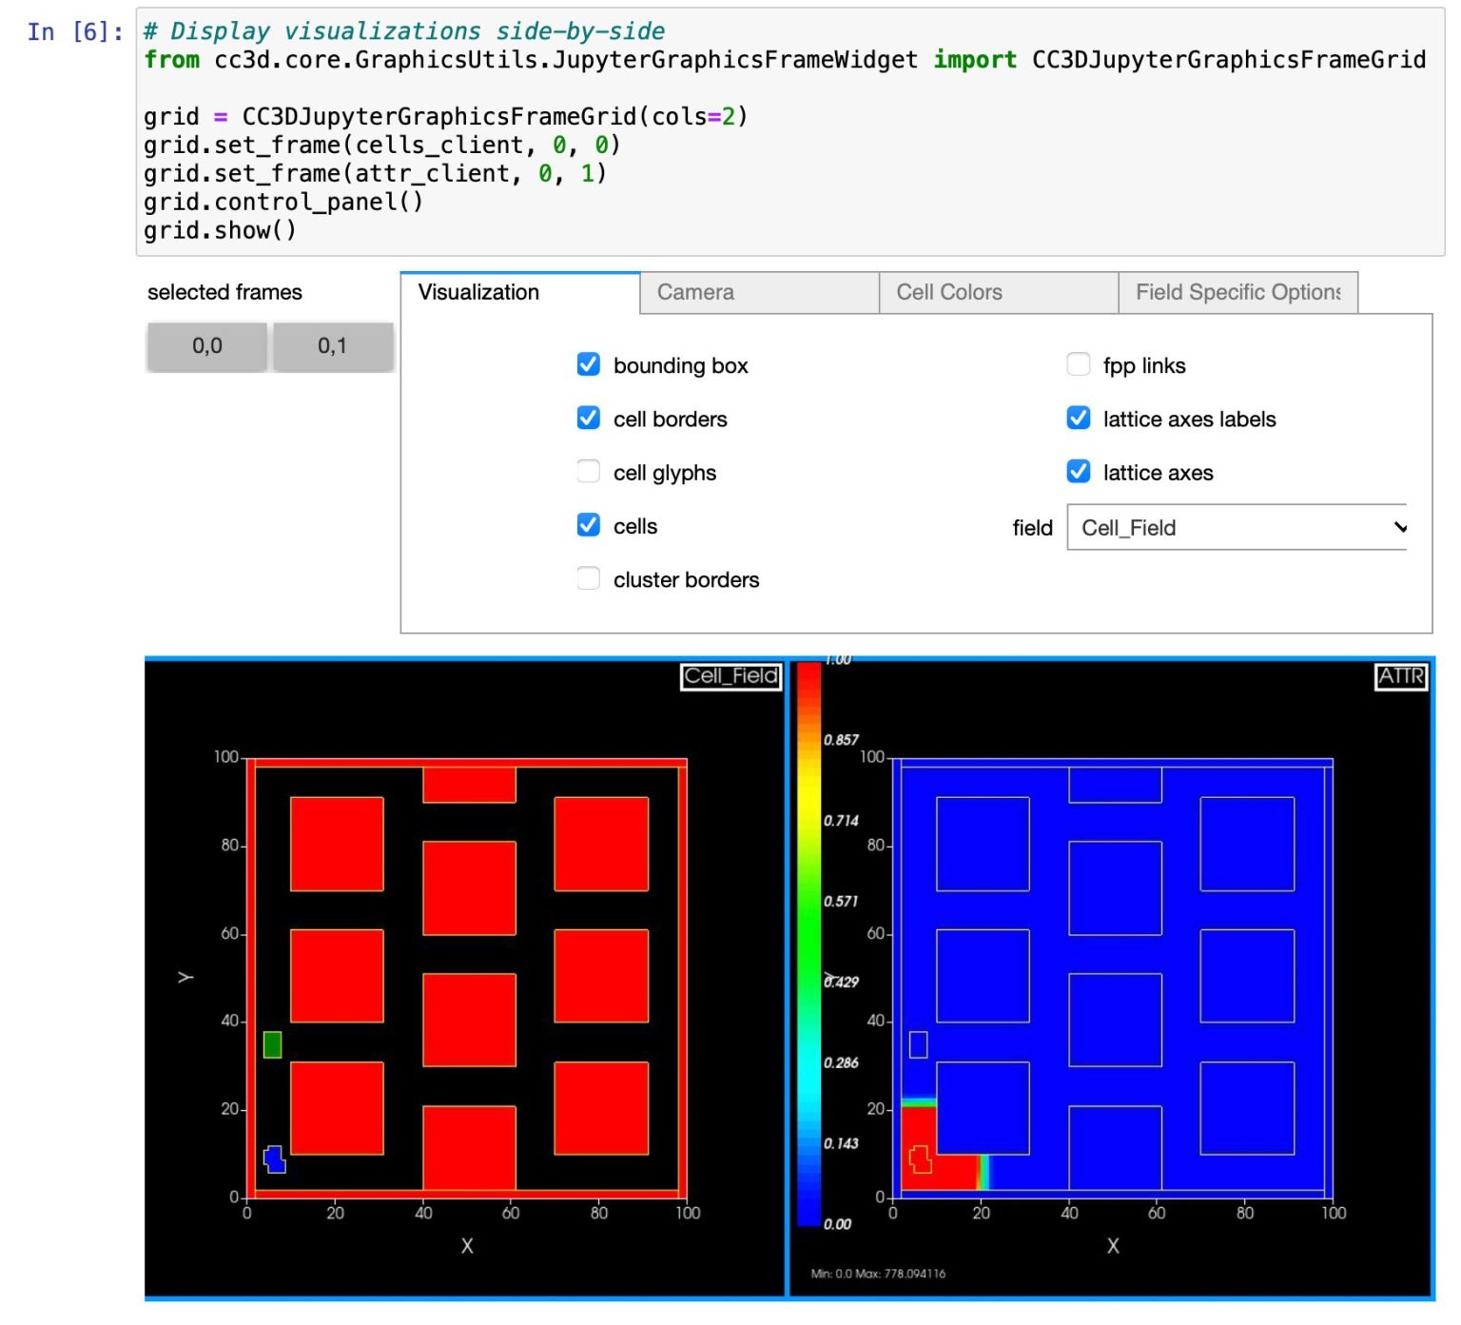Switch to the Cell Colors tab

(947, 292)
